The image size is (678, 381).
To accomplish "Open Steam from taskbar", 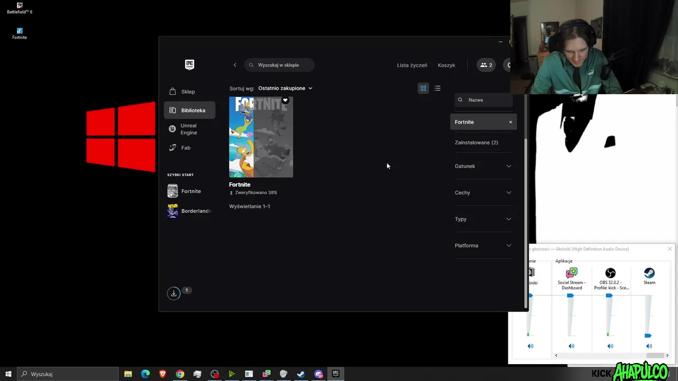I will 301,374.
